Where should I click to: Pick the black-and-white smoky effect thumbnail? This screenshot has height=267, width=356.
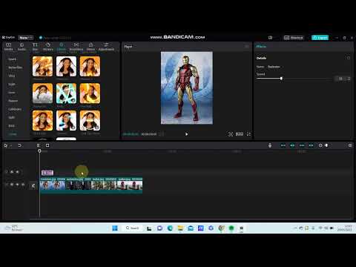click(42, 93)
